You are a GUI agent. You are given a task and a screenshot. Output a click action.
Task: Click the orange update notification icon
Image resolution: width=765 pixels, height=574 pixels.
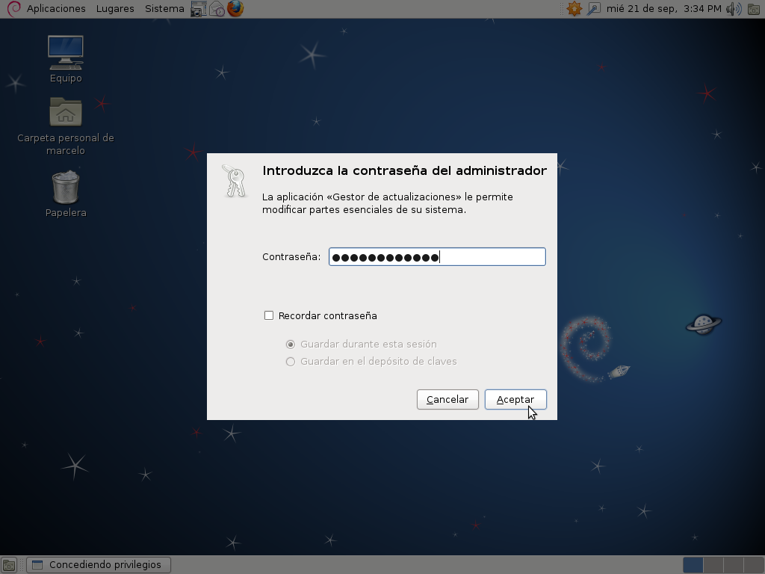(574, 8)
